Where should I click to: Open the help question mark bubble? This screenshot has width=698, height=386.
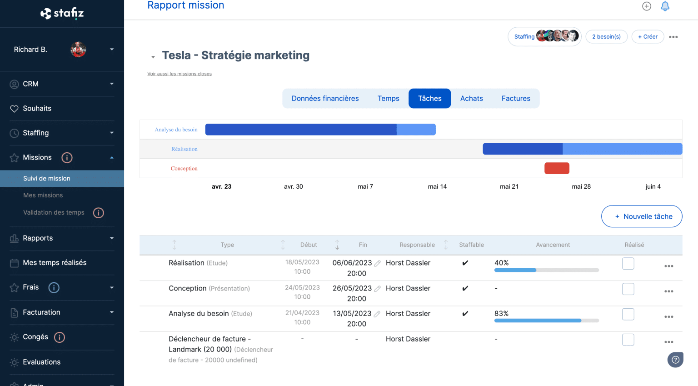[675, 360]
